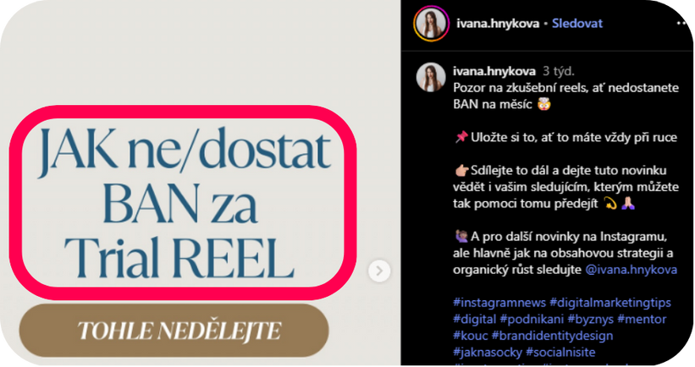Open the @ivana.hnykova mention link
Screen dimensions: 695x367
632,270
